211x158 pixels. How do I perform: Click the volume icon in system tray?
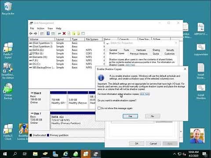(x=184, y=154)
